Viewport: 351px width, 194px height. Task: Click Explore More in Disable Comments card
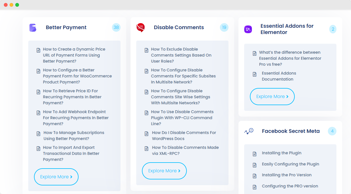164,171
